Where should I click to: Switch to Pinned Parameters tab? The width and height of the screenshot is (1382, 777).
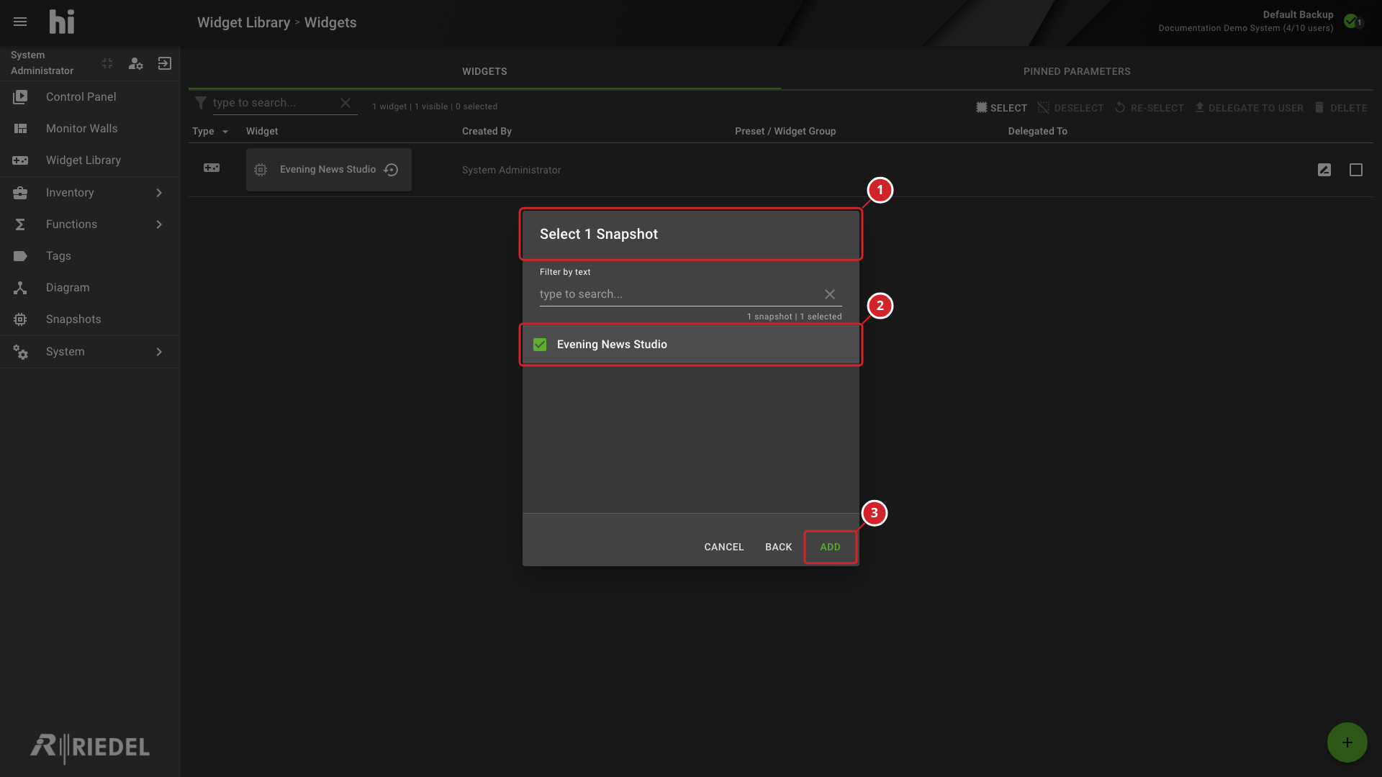coord(1077,71)
